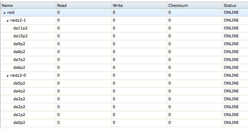Viewport: 248px width, 129px height.
Task: Select disk da3p2
Action: [124, 99]
